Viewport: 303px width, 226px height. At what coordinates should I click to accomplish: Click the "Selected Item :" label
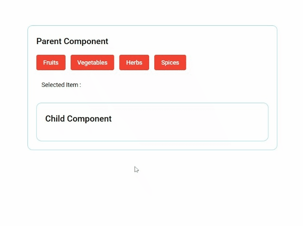61,85
